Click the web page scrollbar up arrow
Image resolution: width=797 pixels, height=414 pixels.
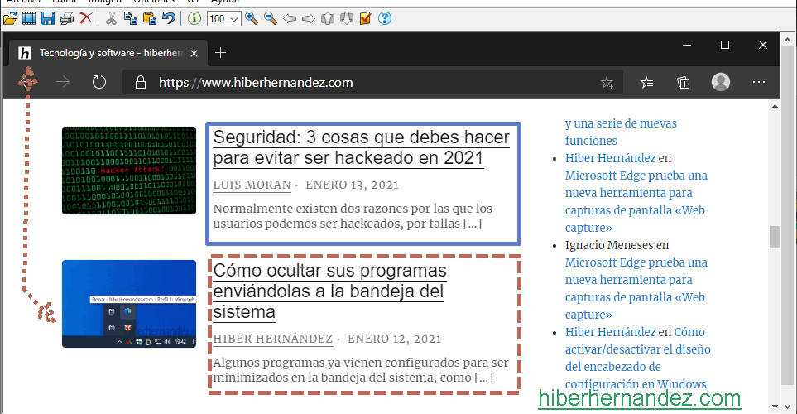click(x=775, y=106)
